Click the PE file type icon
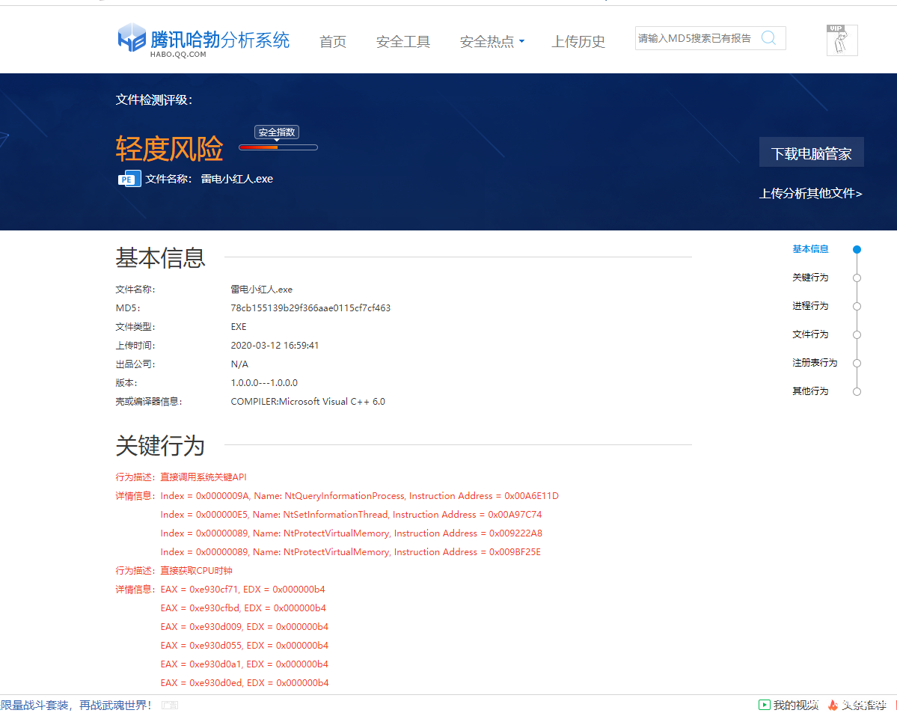Screen dimensions: 897x713 click(129, 179)
